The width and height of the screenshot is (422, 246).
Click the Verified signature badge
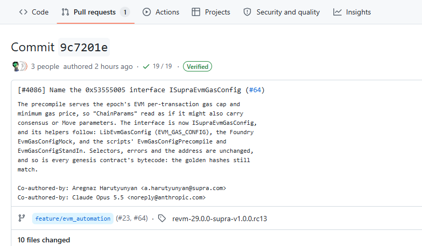click(198, 66)
